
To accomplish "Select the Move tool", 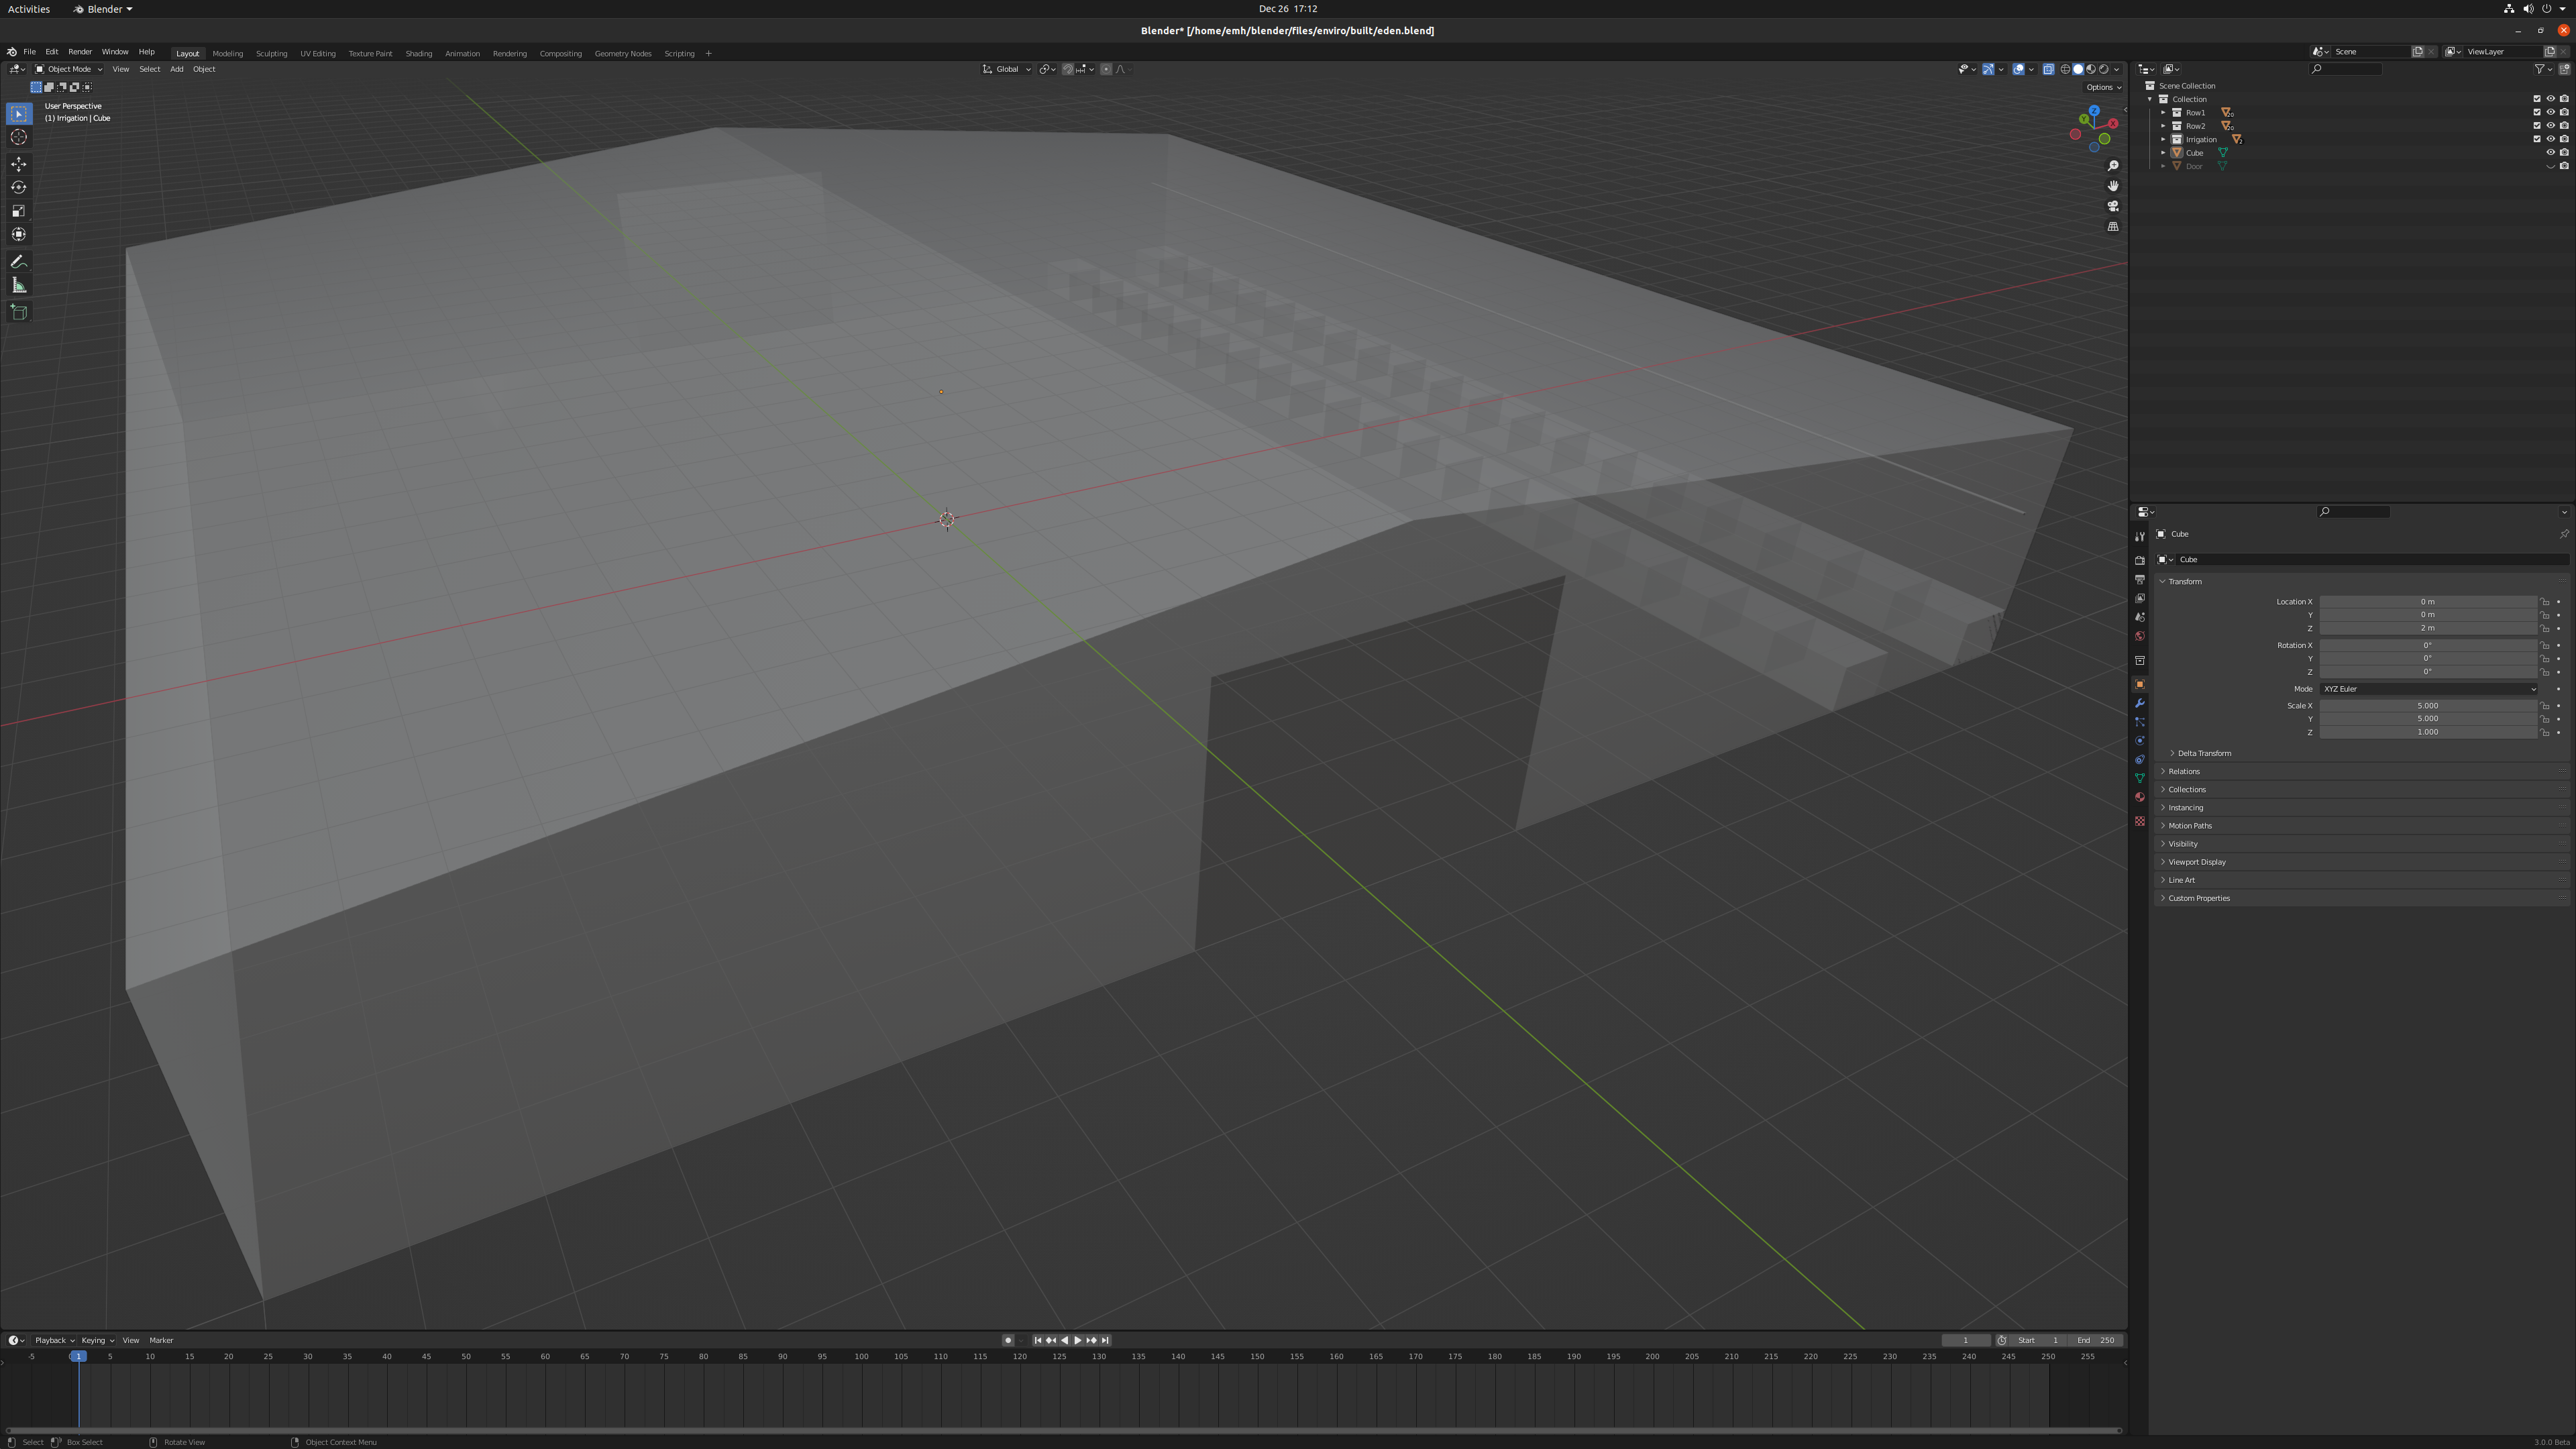I will [19, 164].
